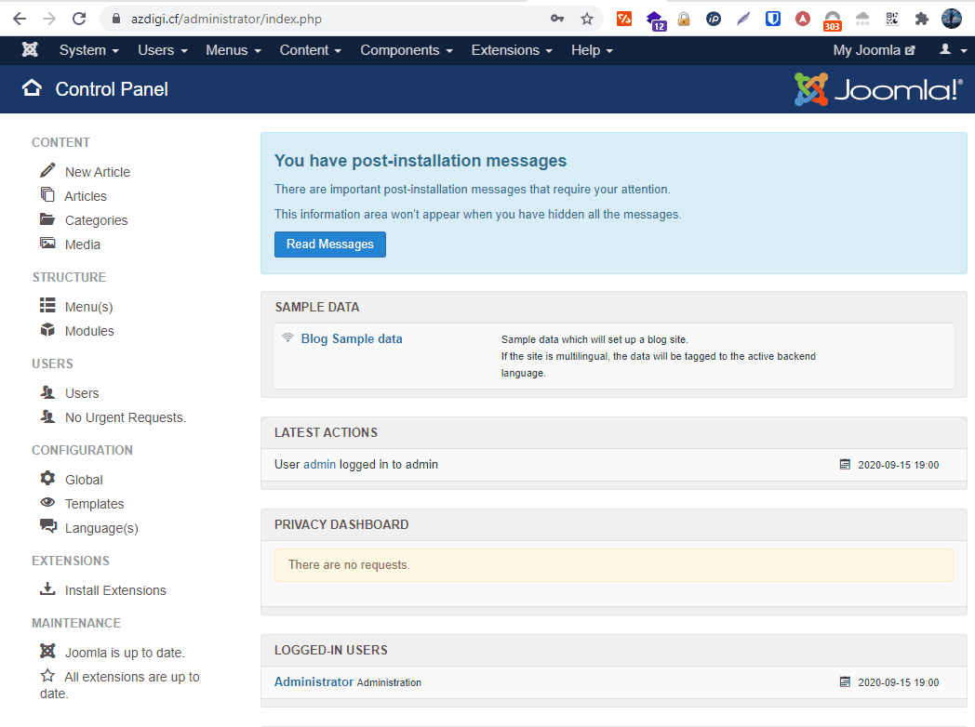Reload the page with the refresh button
975x727 pixels.
(x=79, y=19)
